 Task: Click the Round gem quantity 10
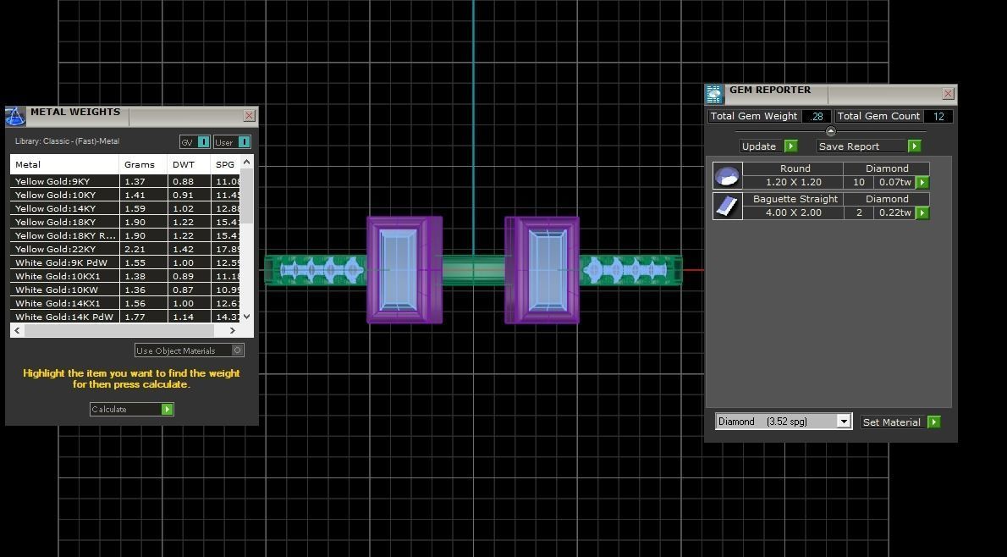(859, 183)
